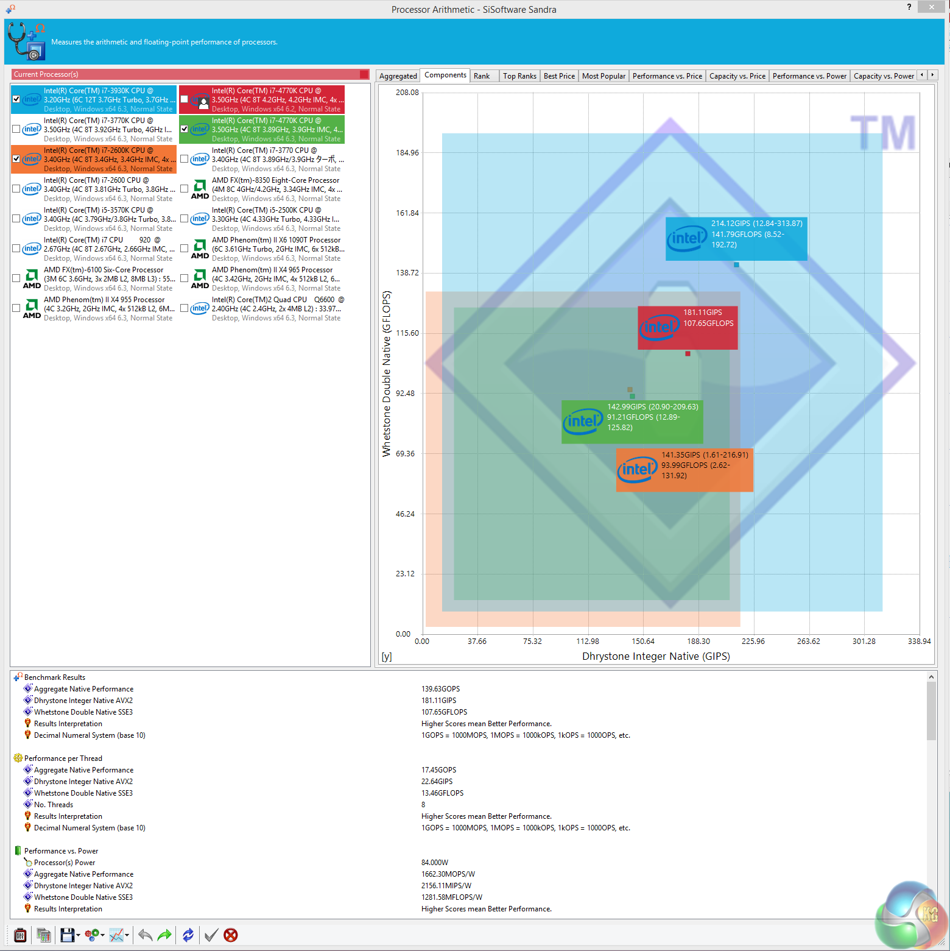Open the Capacity vs. Price tab

click(x=737, y=76)
